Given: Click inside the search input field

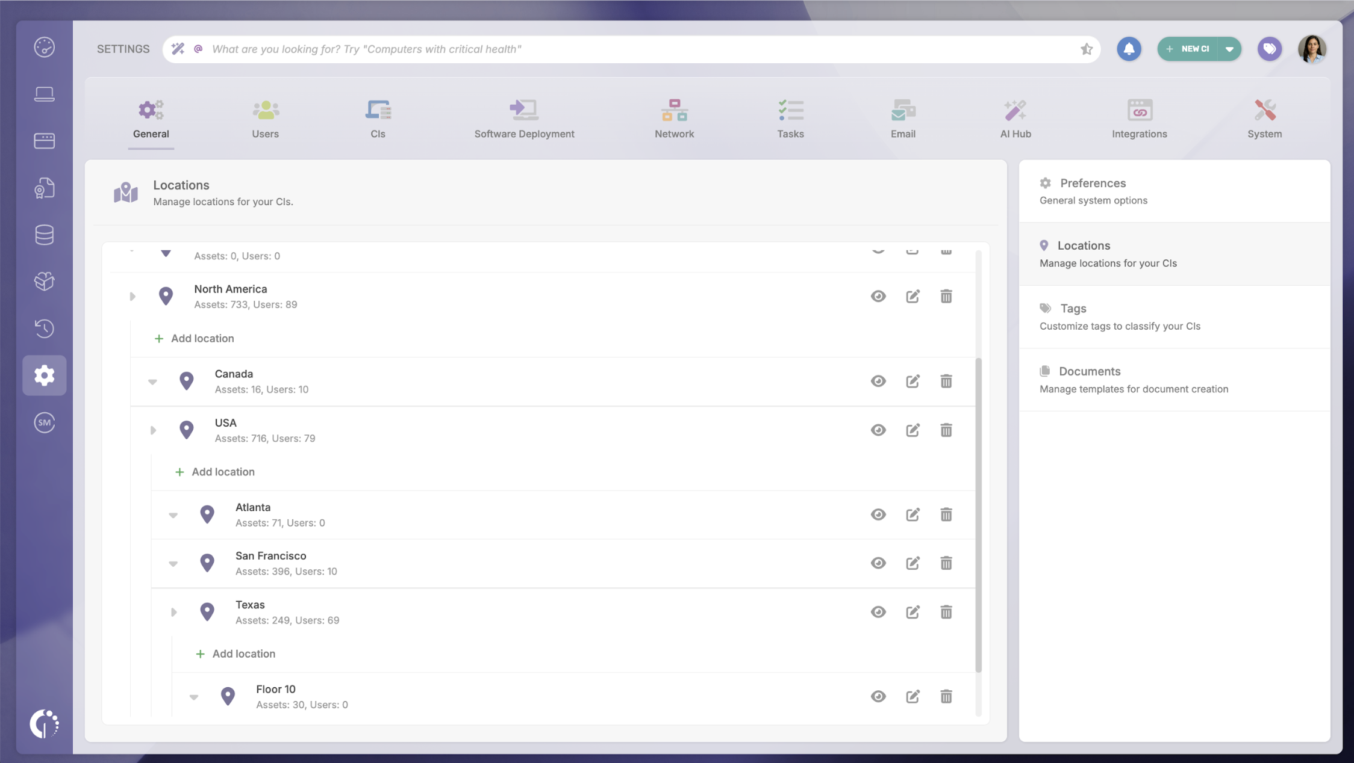Looking at the screenshot, I should point(542,49).
